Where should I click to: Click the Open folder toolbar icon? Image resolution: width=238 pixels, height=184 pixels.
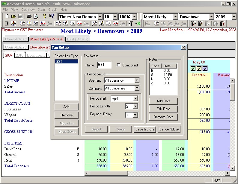pyautogui.click(x=13, y=17)
